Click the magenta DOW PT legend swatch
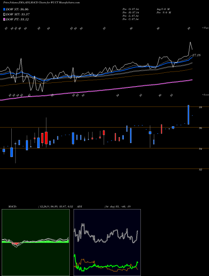 coord(5,19)
